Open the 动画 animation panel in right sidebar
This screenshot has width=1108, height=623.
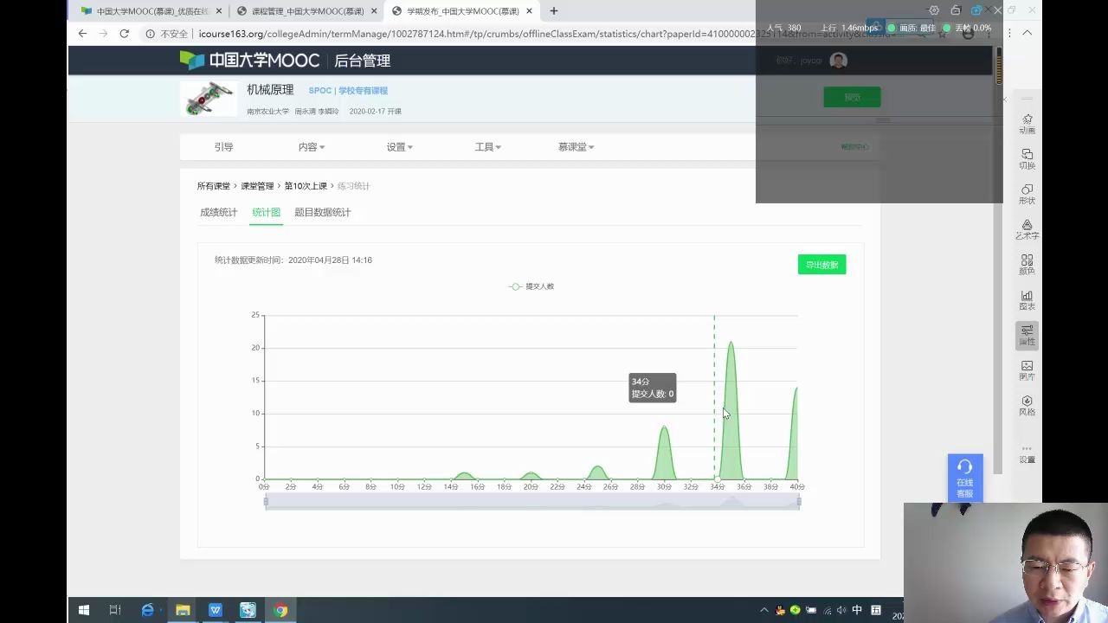1027,124
